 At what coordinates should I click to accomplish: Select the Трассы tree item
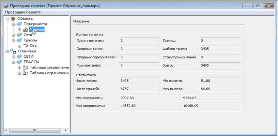pos(30,40)
